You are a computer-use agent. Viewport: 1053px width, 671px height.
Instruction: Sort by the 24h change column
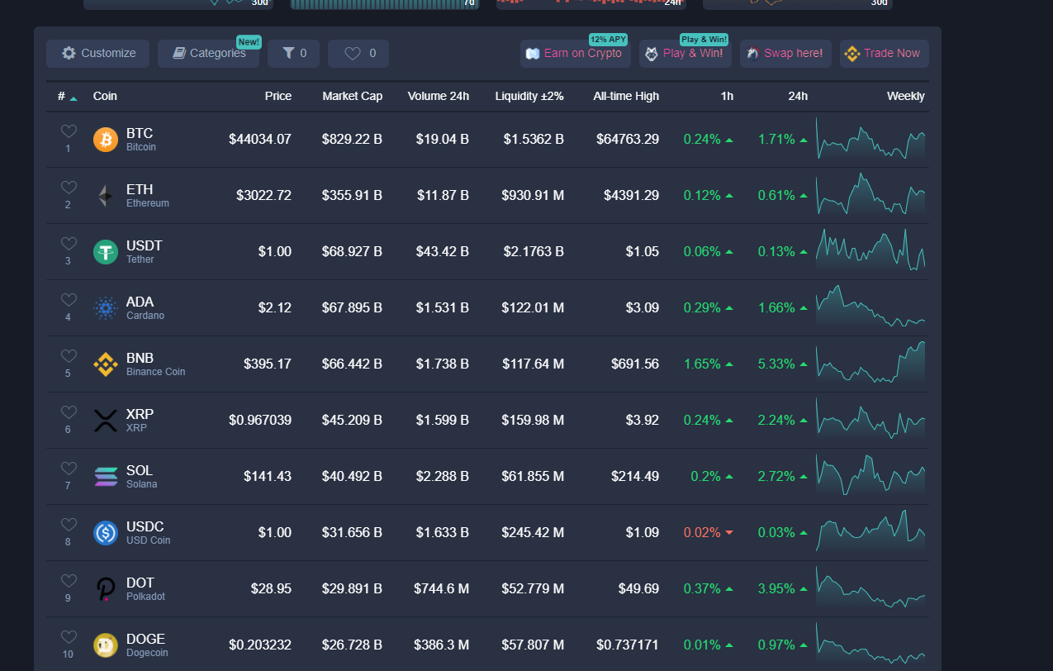point(798,96)
